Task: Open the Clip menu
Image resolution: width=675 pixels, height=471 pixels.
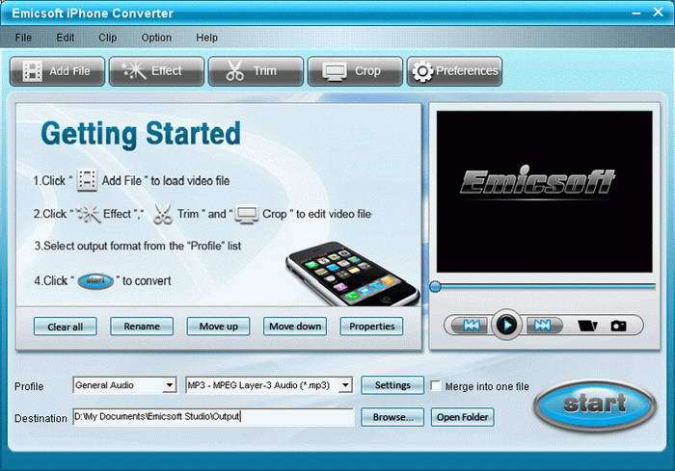Action: click(x=108, y=38)
